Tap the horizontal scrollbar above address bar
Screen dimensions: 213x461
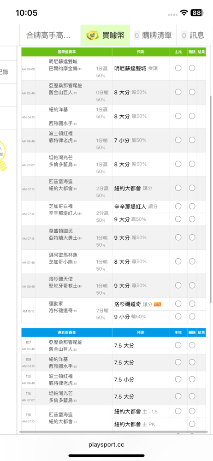point(113,432)
